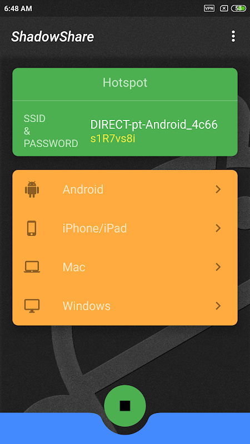The image size is (250, 444).
Task: Tap the Mac laptop icon
Action: (x=32, y=267)
